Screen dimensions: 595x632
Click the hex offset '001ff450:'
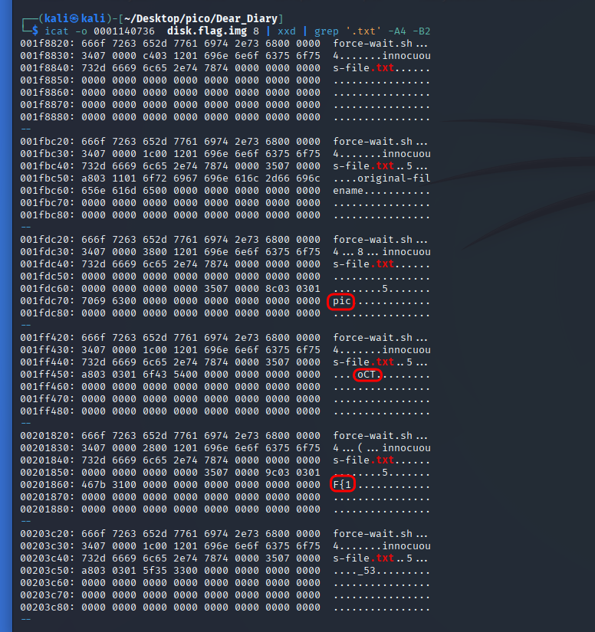[48, 375]
